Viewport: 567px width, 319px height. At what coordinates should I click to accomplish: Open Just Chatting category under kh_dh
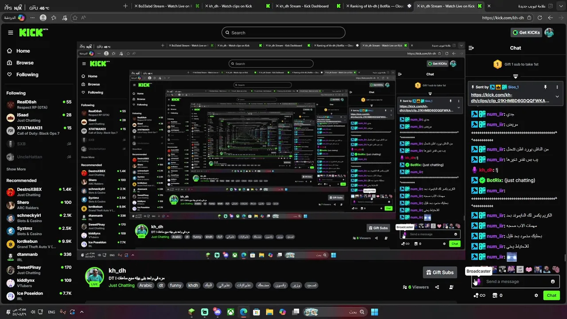(x=121, y=285)
